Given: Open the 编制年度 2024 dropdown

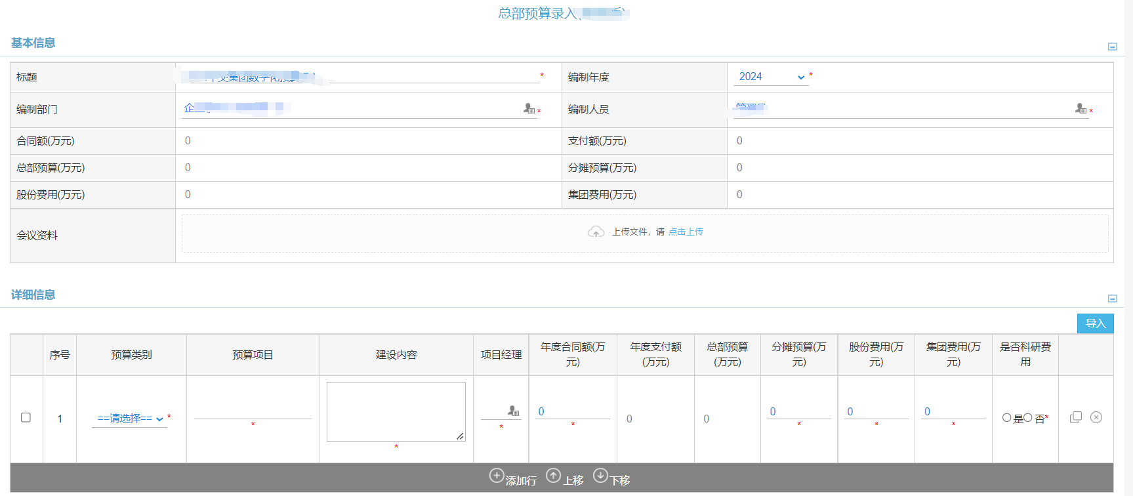Looking at the screenshot, I should tap(771, 77).
